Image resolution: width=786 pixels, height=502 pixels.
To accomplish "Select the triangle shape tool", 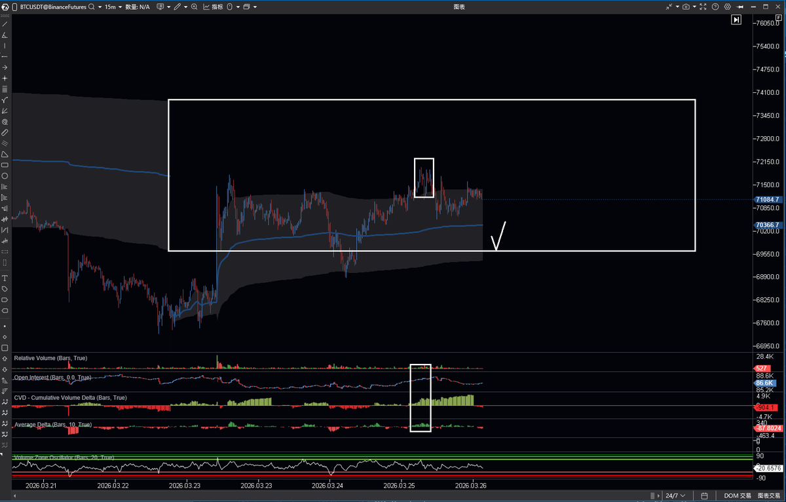I will (5, 154).
